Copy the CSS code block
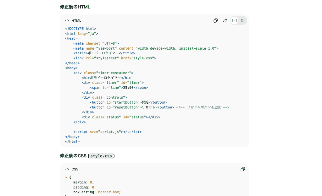The height and width of the screenshot is (196, 322). [x=242, y=169]
